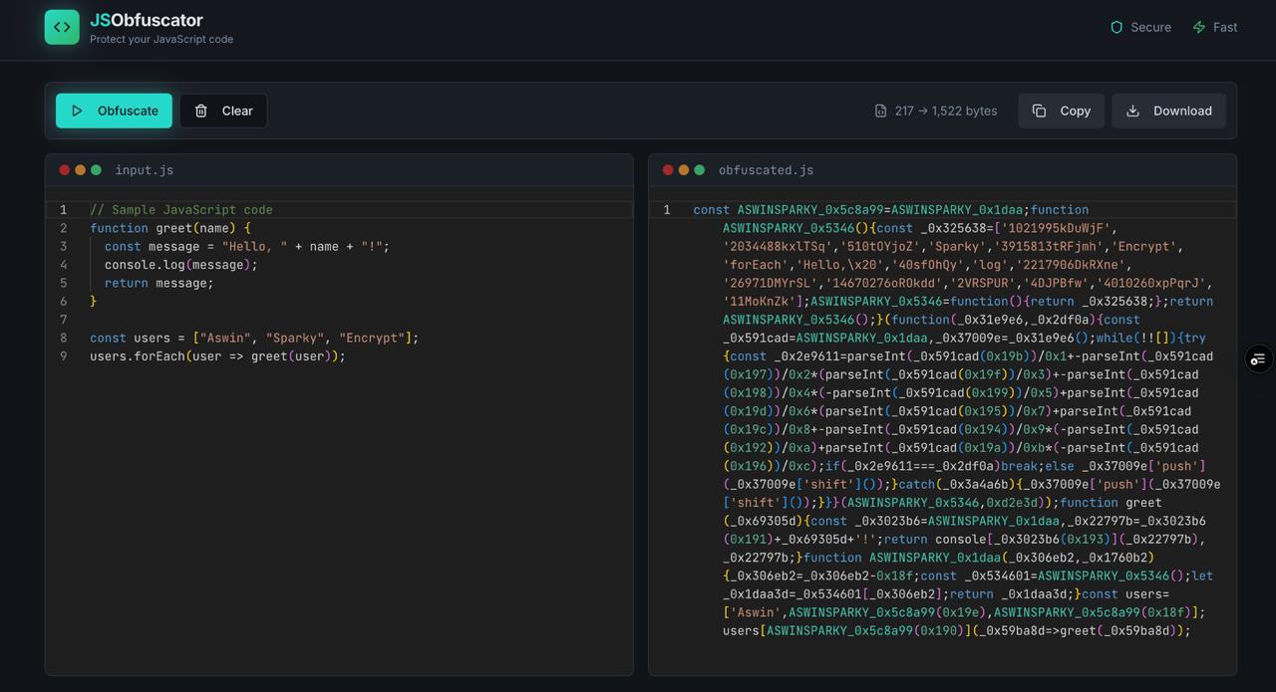1276x692 pixels.
Task: Click the lightning bolt icon next to Fast
Action: tap(1199, 27)
